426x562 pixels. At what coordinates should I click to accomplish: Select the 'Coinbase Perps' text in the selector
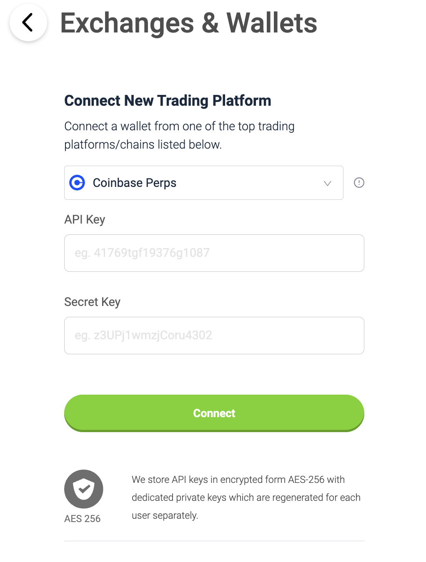[x=135, y=183]
